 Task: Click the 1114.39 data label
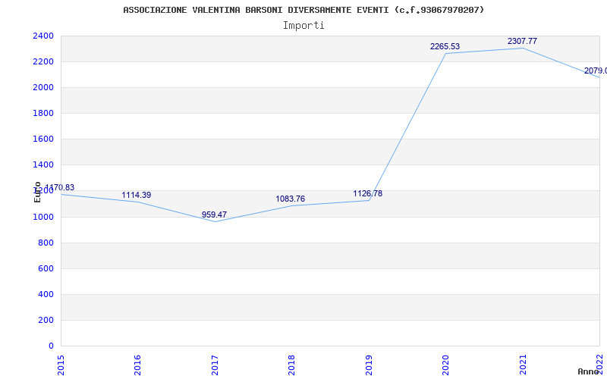click(x=137, y=196)
